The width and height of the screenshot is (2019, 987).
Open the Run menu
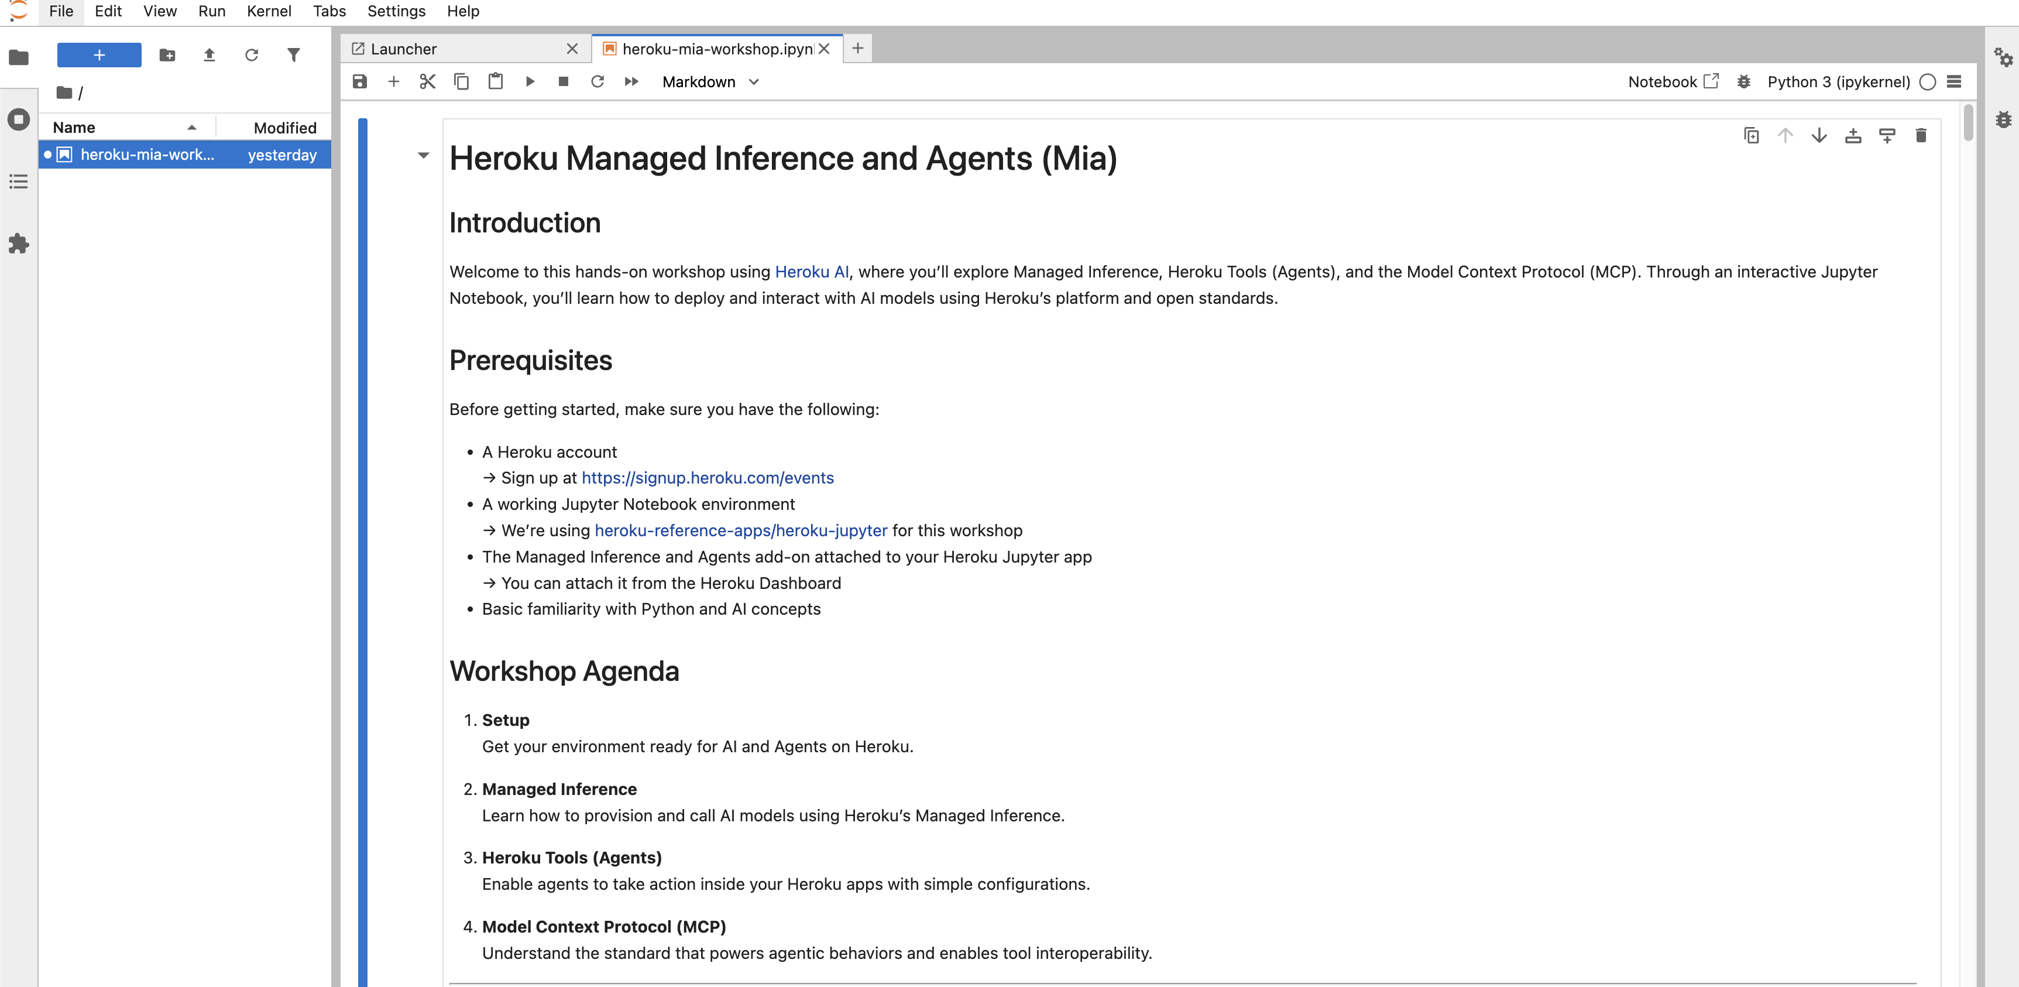tap(212, 11)
